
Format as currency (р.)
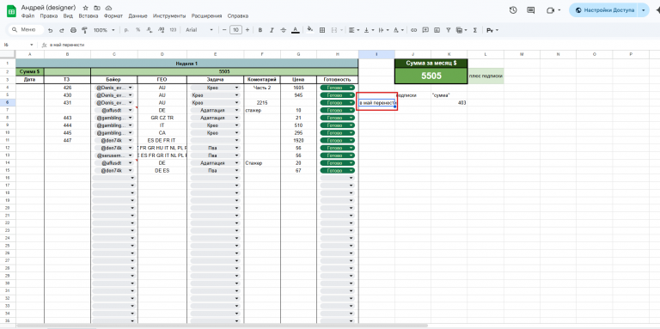pos(126,30)
